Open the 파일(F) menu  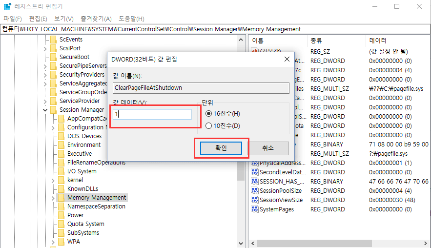(x=13, y=19)
